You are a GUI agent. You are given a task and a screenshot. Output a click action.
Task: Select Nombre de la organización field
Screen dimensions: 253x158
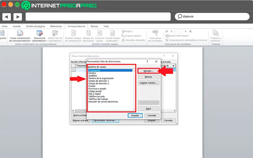tap(101, 78)
